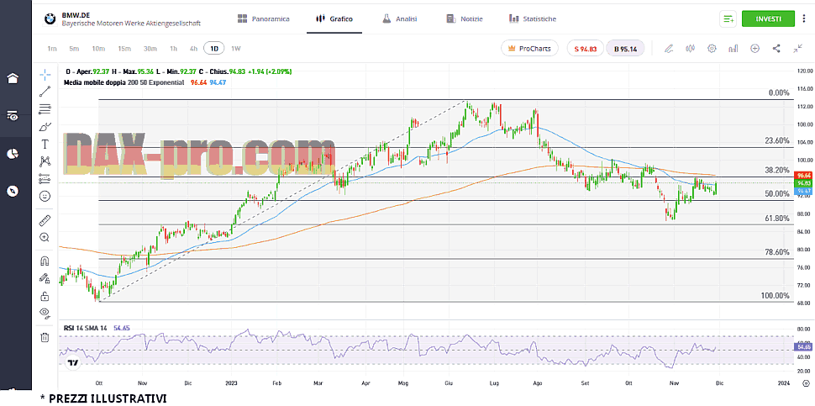Select the ruler measure tool

coord(45,220)
